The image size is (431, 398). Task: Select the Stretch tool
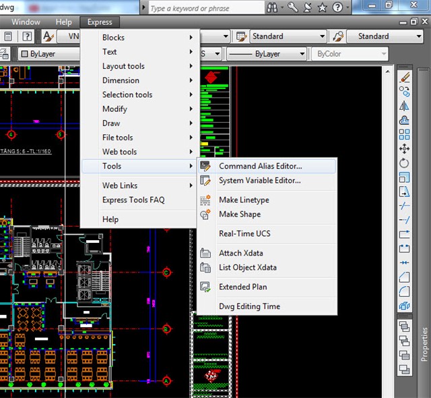404,192
